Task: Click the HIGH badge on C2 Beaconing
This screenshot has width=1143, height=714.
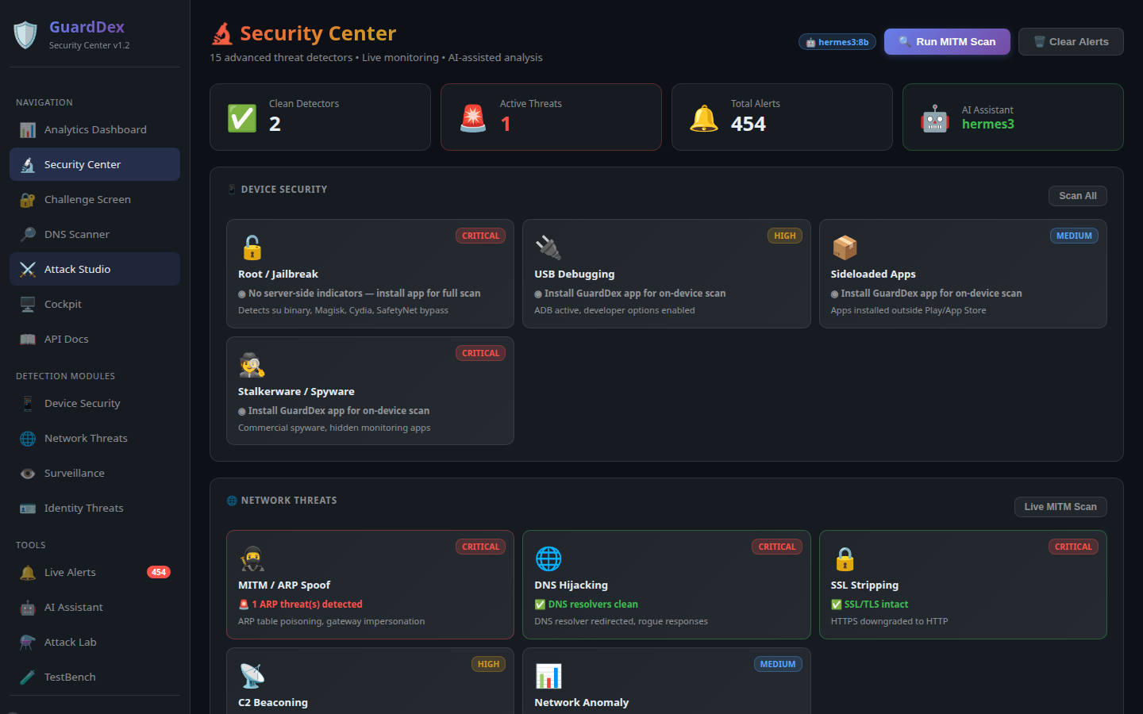Action: pyautogui.click(x=488, y=664)
